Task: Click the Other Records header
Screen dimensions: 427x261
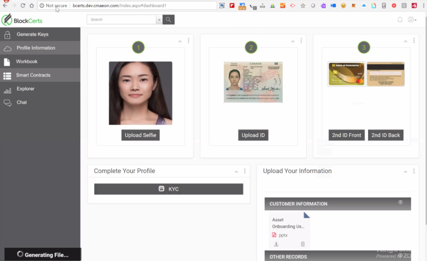Action: [338, 256]
